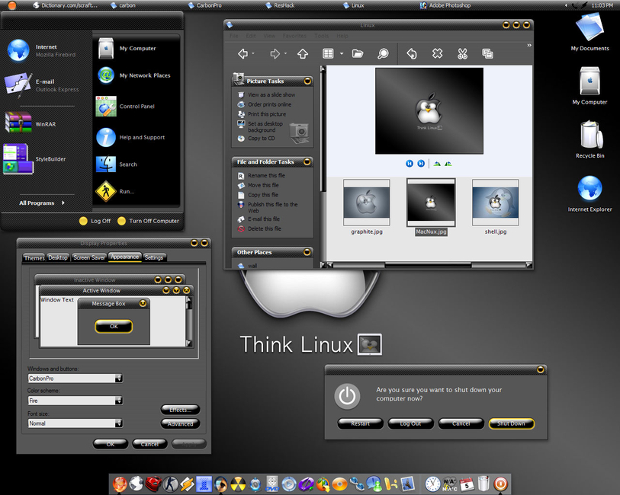The width and height of the screenshot is (620, 495).
Task: Click the Views grid icon in toolbar
Action: tap(328, 53)
